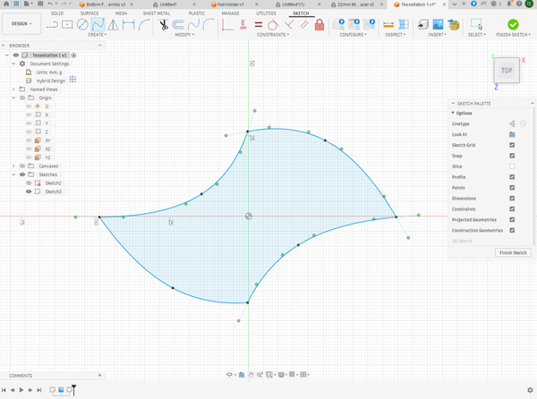537x399 pixels.
Task: Click the Save icon in top bar
Action: [40, 4]
